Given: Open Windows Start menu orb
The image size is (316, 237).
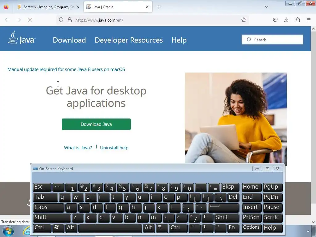Looking at the screenshot, I should coord(8,231).
